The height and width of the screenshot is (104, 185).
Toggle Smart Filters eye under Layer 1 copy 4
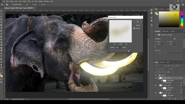pos(162,81)
